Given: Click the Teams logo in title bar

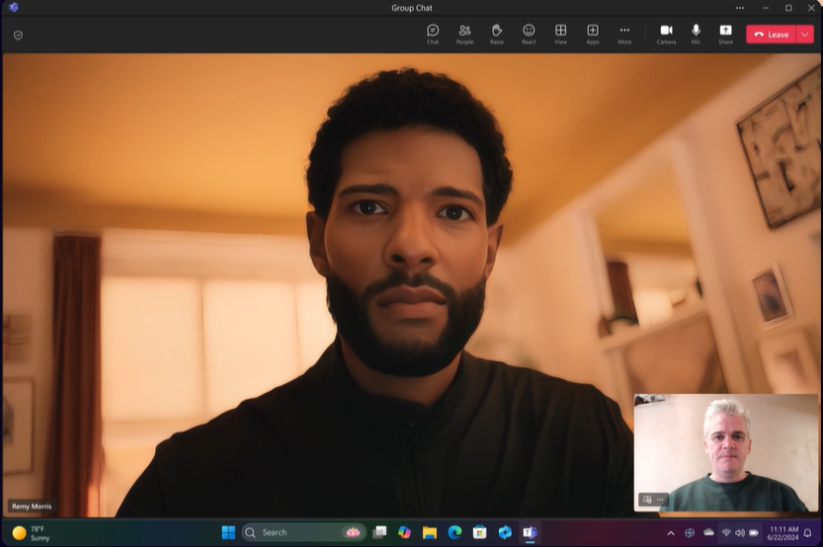Looking at the screenshot, I should pyautogui.click(x=14, y=7).
